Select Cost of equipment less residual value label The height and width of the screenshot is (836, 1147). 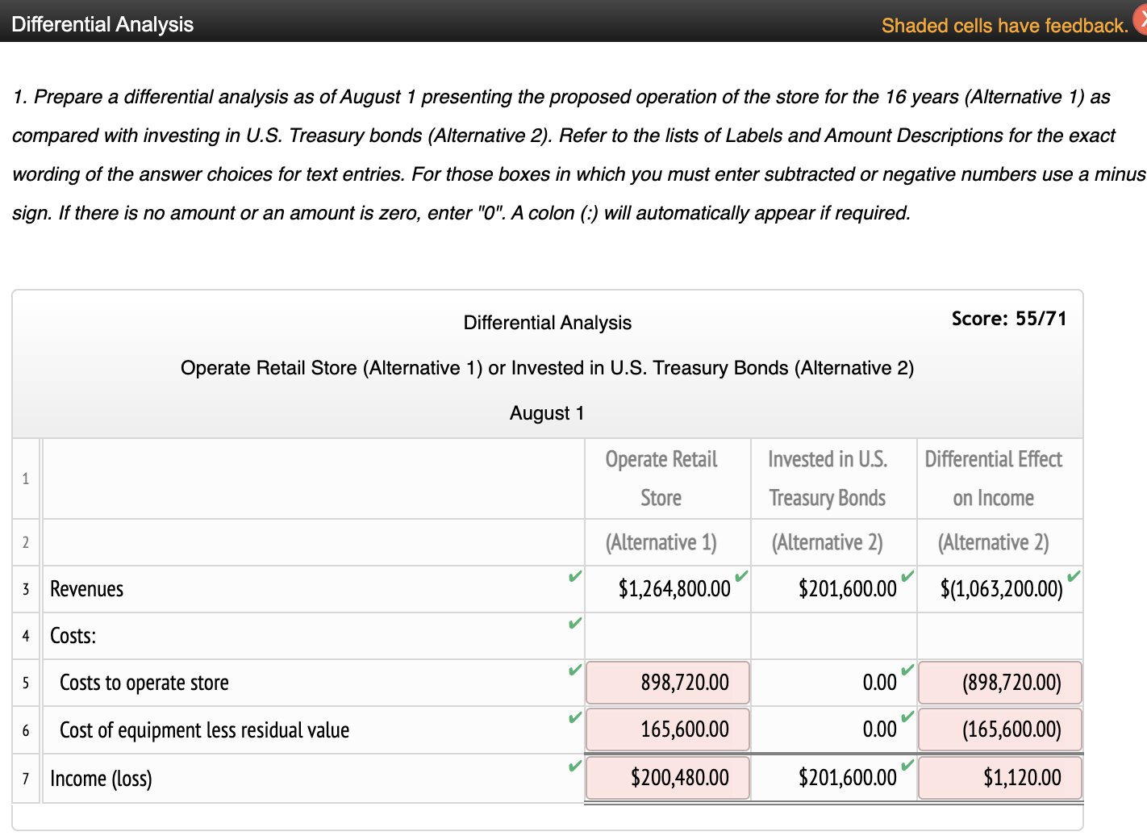205,730
